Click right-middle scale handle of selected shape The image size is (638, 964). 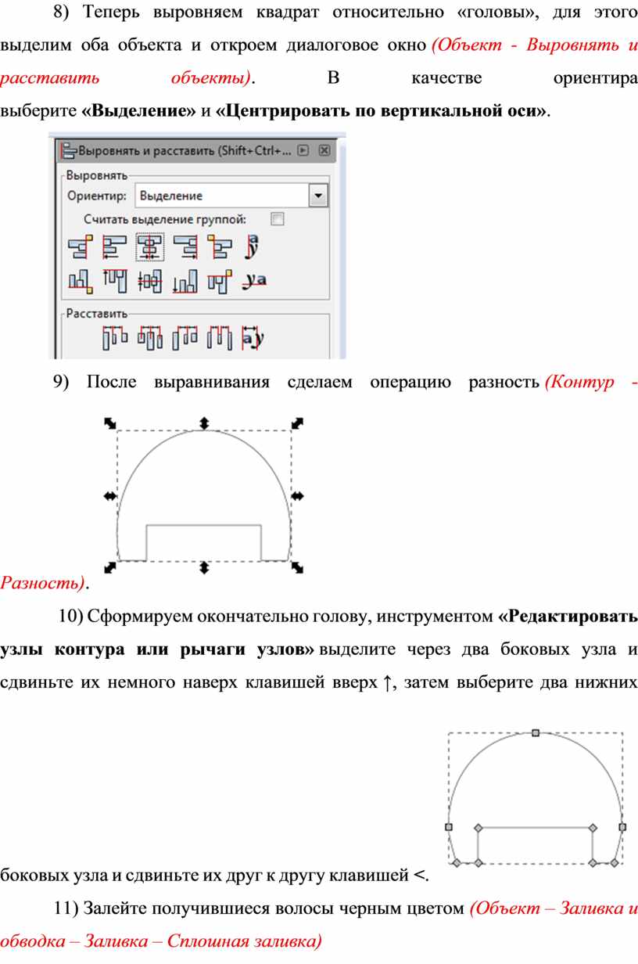pos(298,495)
